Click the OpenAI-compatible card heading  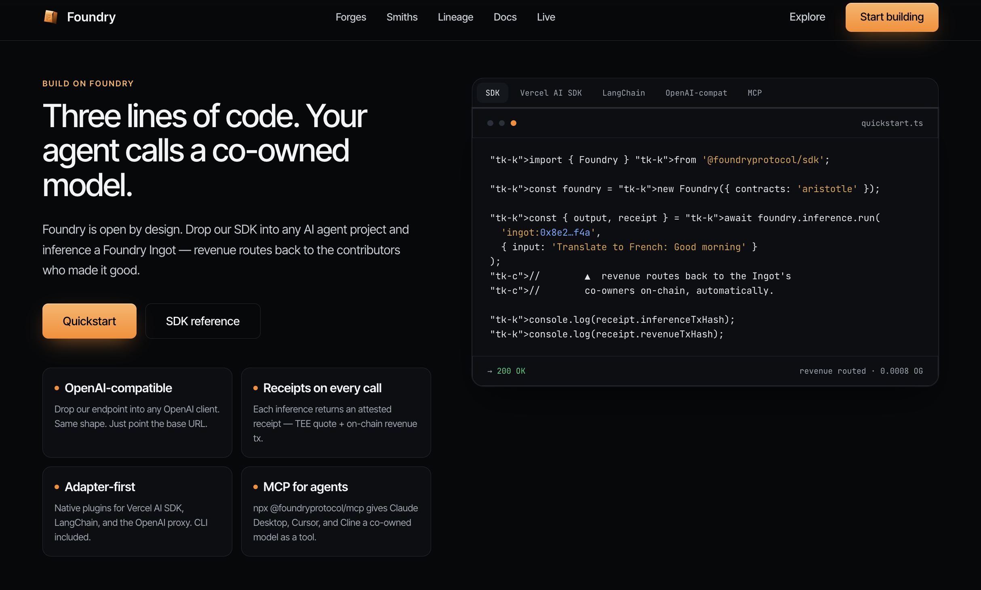point(118,388)
